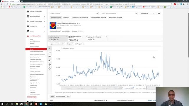Screen dimensions: 189x106
Task: Open the Сравнение показателей dropdown
Action: coord(57,44)
